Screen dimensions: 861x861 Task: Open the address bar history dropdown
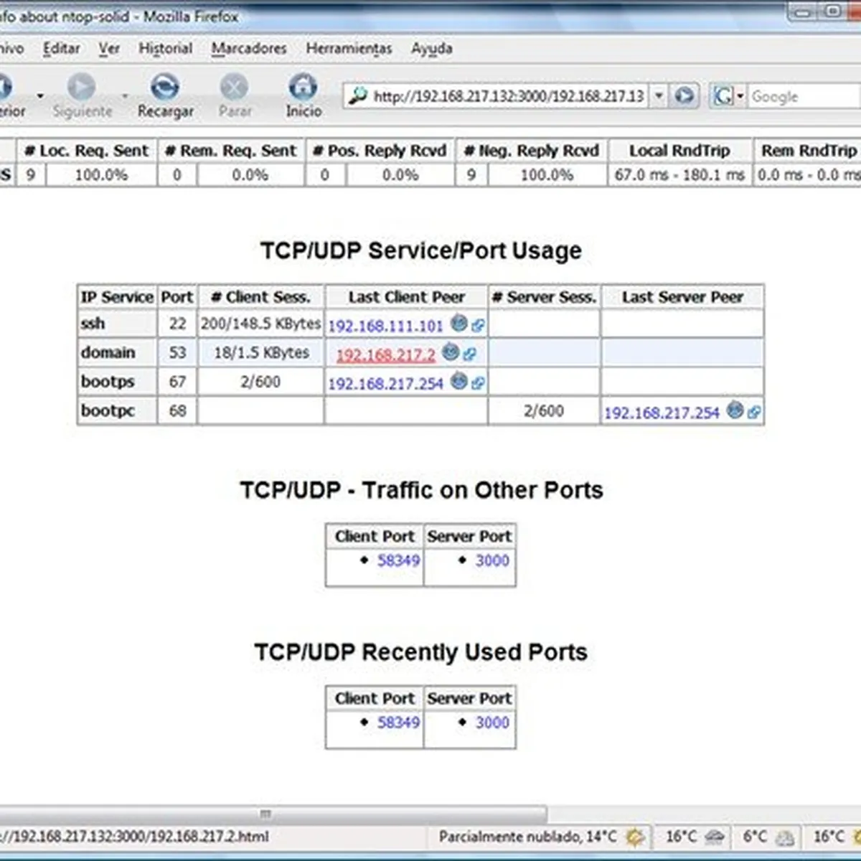click(x=659, y=95)
